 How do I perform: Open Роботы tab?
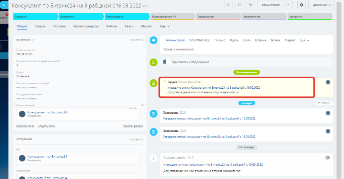click(112, 26)
